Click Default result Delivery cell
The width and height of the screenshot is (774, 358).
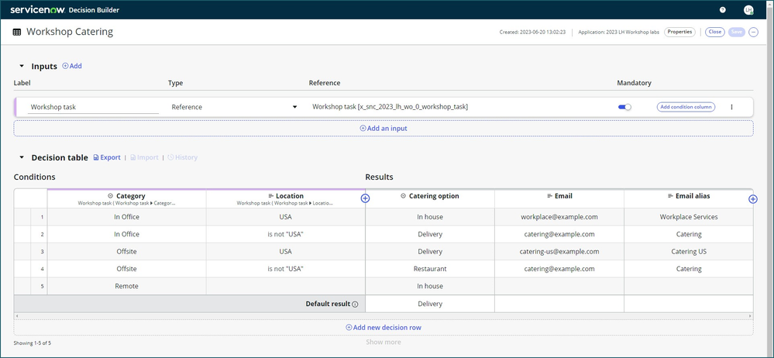pos(430,304)
